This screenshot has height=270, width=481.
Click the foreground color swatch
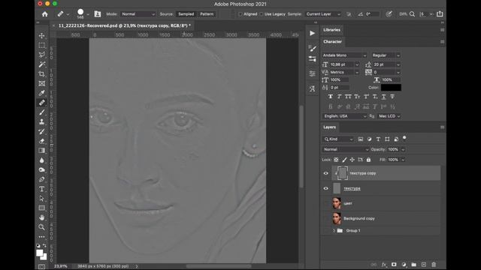(40, 253)
